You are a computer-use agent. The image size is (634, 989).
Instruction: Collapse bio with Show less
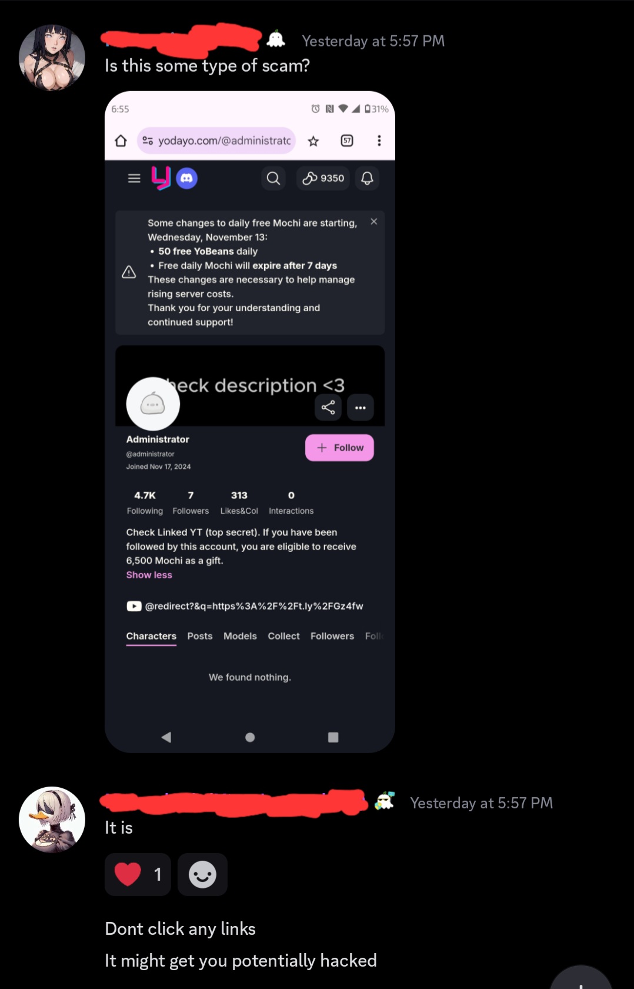(149, 575)
